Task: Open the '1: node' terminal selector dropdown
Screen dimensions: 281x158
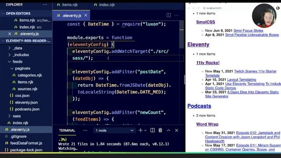Action: point(114,130)
